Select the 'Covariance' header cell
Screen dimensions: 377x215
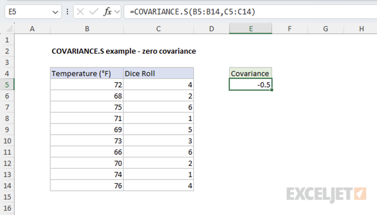pos(250,74)
